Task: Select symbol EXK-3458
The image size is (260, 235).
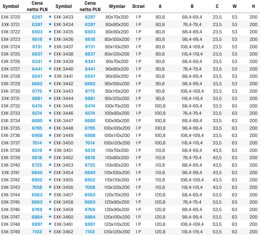Action: (63, 202)
